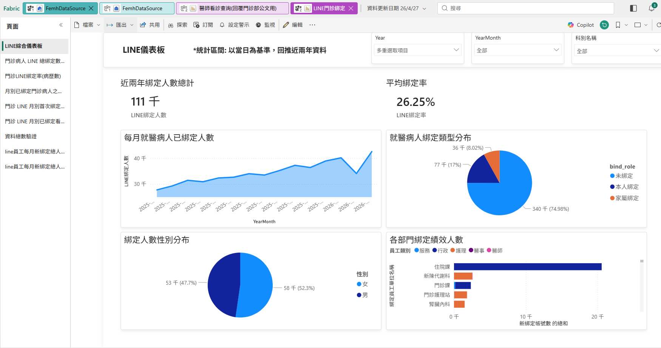Expand the YearMonth slicer dropdown
Viewport: 661px width, 348px height.
click(x=517, y=50)
